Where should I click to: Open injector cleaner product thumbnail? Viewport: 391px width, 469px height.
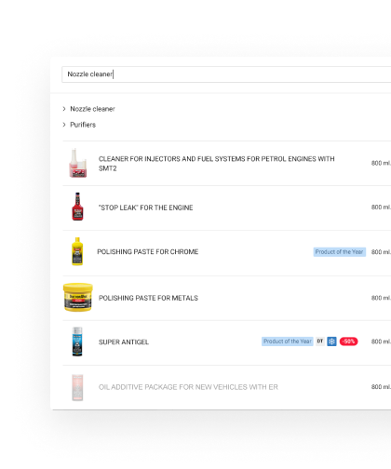[77, 163]
